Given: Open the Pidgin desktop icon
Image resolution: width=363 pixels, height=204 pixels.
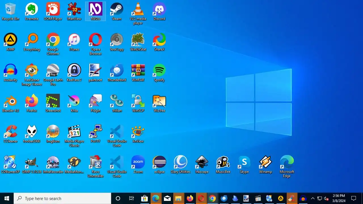Looking at the screenshot, I should [96, 103].
